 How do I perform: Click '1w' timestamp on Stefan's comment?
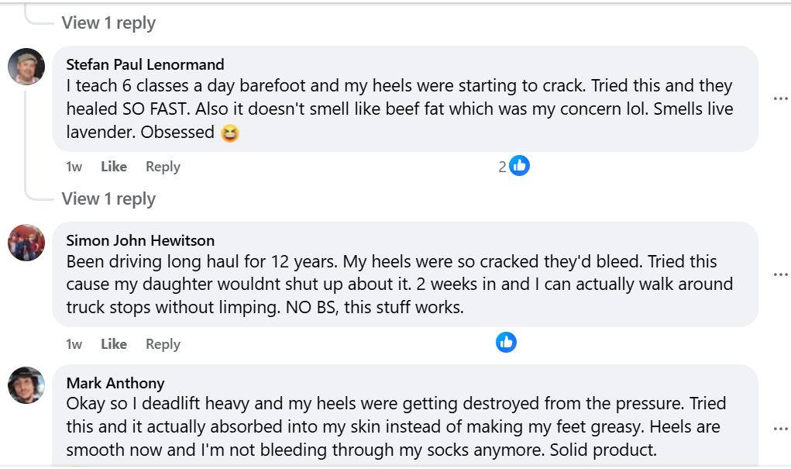[74, 167]
